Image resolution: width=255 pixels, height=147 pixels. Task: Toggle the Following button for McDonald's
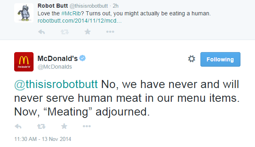tap(220, 59)
